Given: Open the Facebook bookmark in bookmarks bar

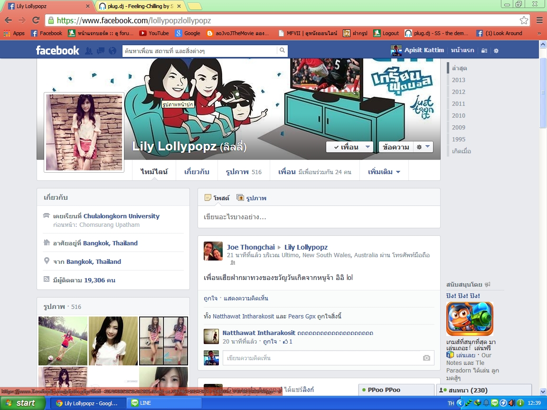Looking at the screenshot, I should point(47,33).
